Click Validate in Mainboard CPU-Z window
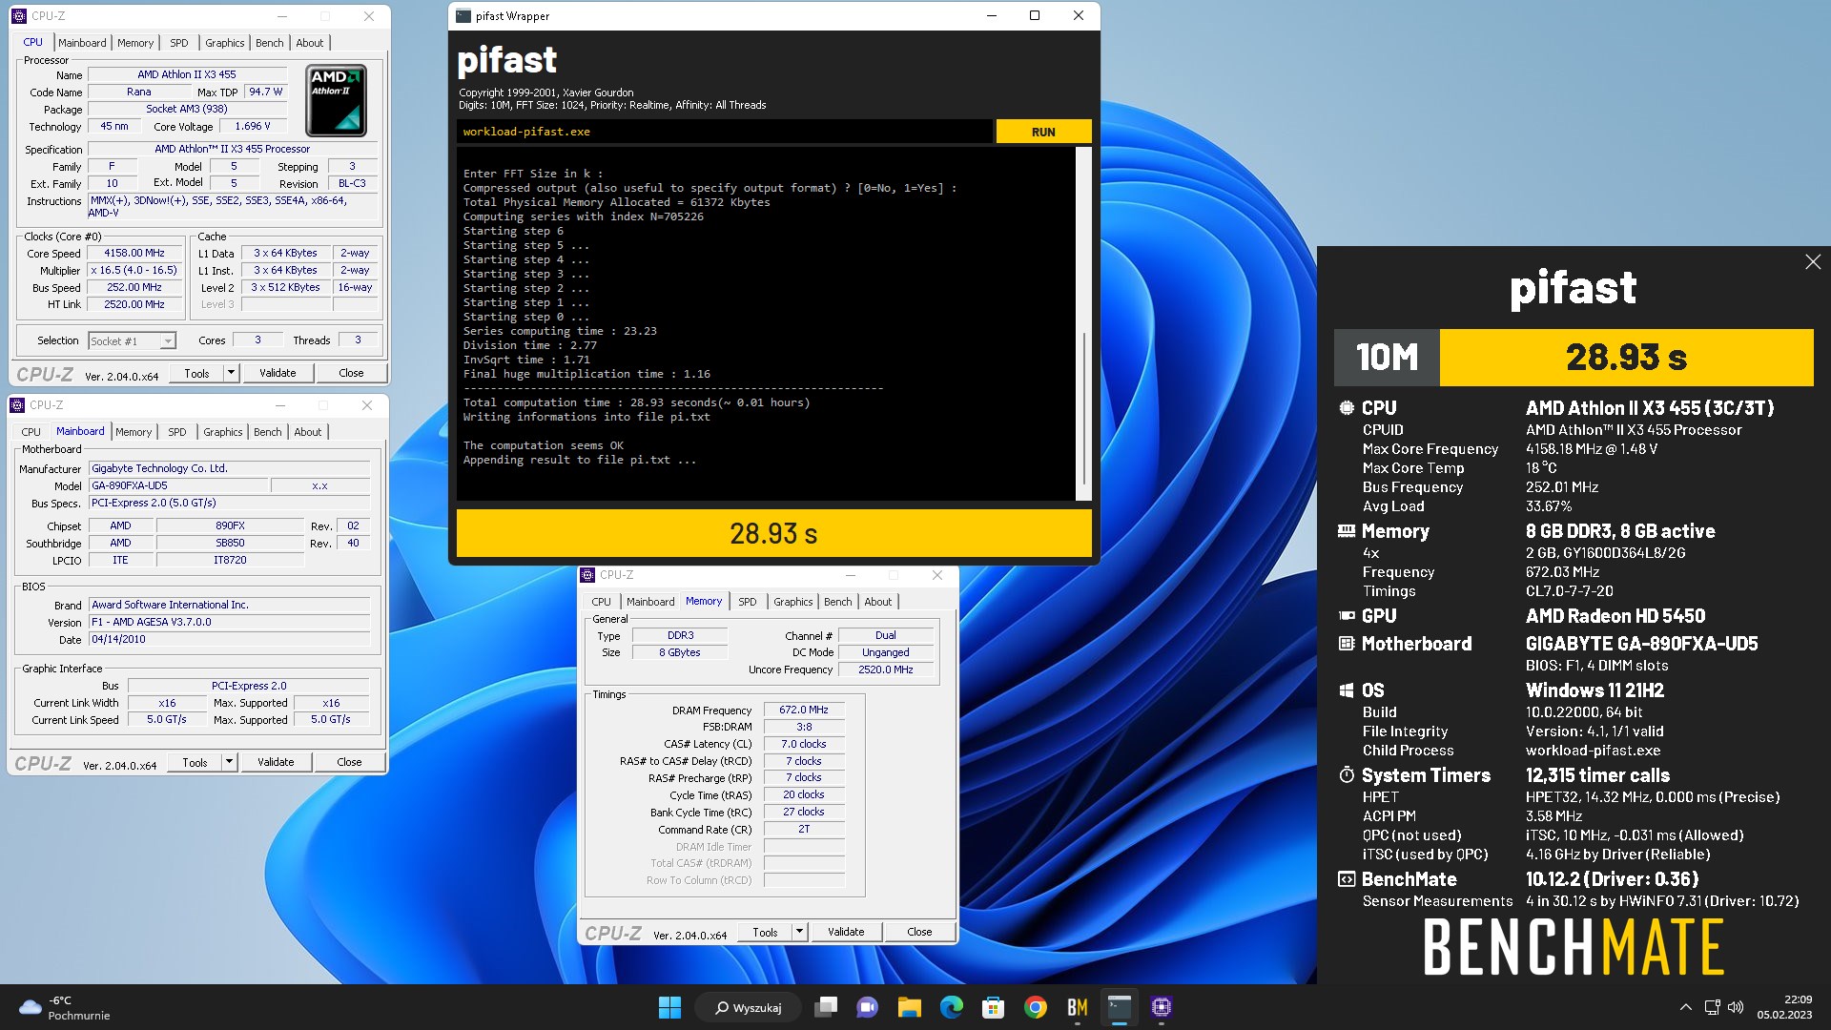The width and height of the screenshot is (1831, 1030). pyautogui.click(x=276, y=762)
